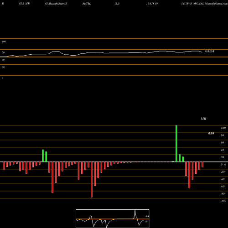Click the MR panel title label
Screen dimensions: 228x228
tap(203, 119)
